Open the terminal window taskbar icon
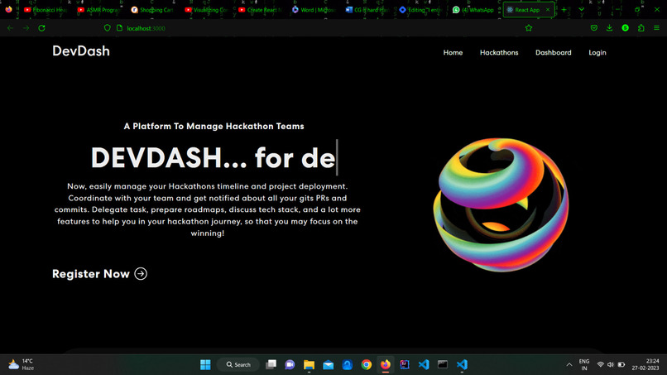Screen dimensions: 667x375 coord(443,364)
